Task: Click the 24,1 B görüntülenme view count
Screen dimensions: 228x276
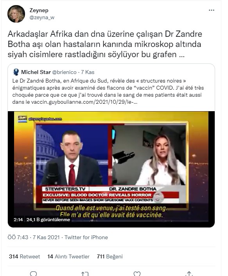Action: (48, 220)
